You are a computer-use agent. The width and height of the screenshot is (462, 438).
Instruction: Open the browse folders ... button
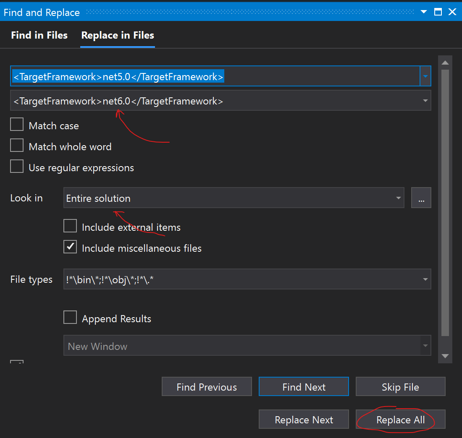421,198
